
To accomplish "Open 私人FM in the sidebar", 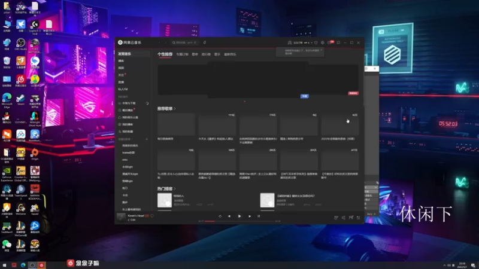I will (123, 89).
